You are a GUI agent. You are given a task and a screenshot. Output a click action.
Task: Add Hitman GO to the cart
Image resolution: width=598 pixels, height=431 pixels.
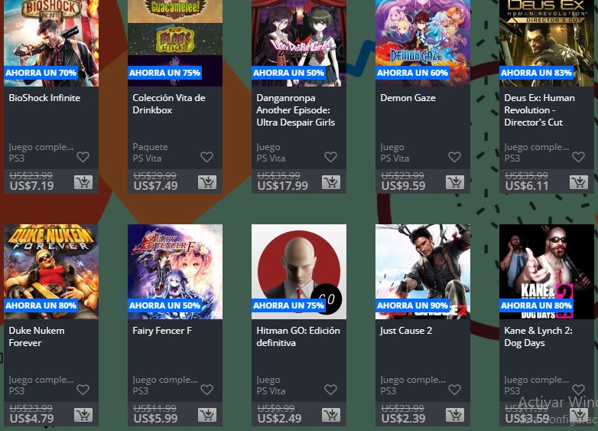[x=331, y=415]
